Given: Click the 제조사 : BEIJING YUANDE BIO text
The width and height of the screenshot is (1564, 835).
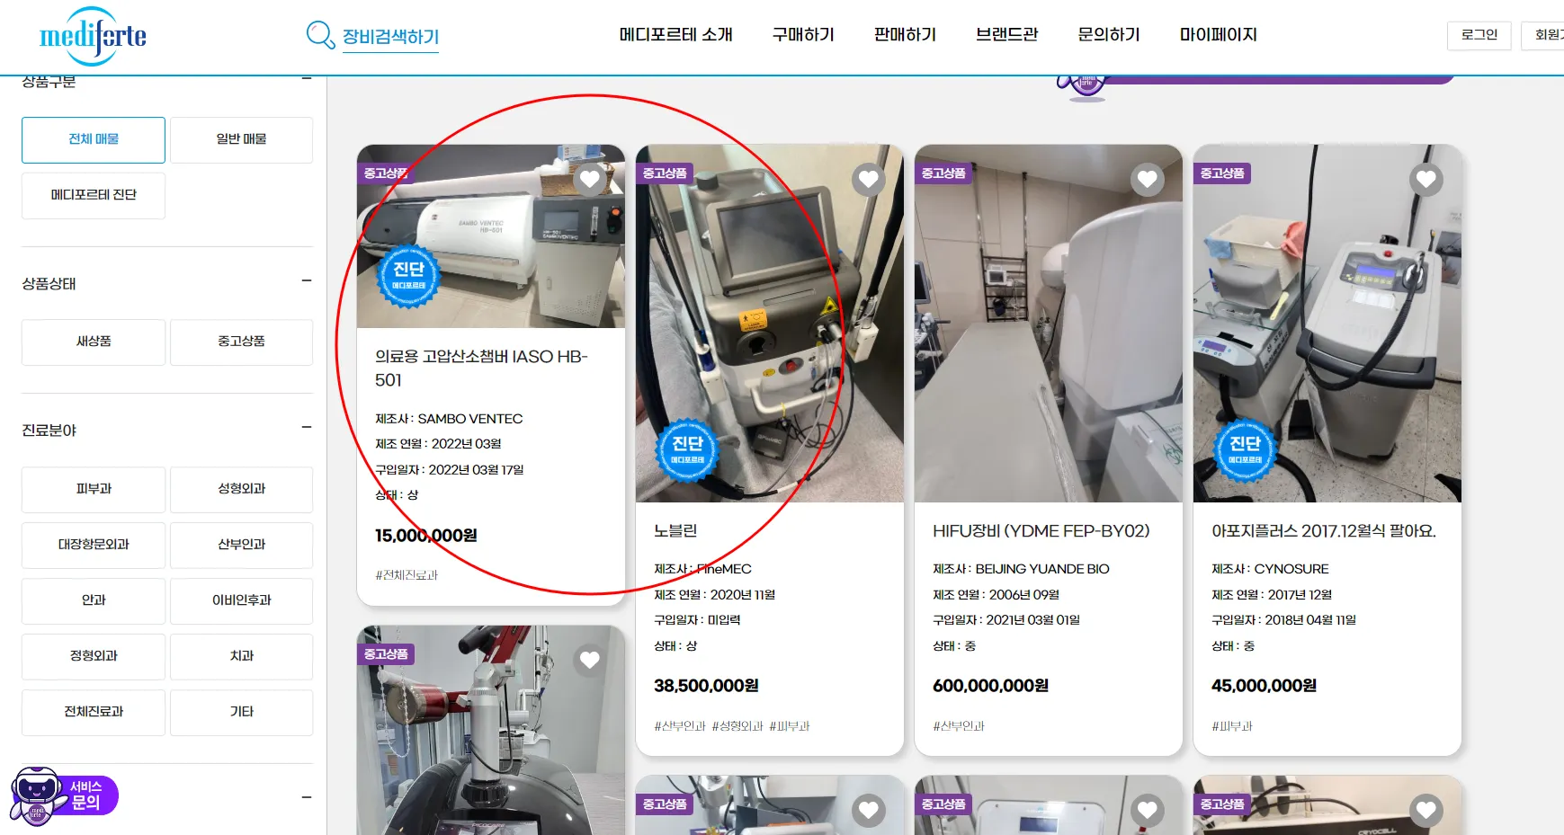Looking at the screenshot, I should pyautogui.click(x=1021, y=569).
